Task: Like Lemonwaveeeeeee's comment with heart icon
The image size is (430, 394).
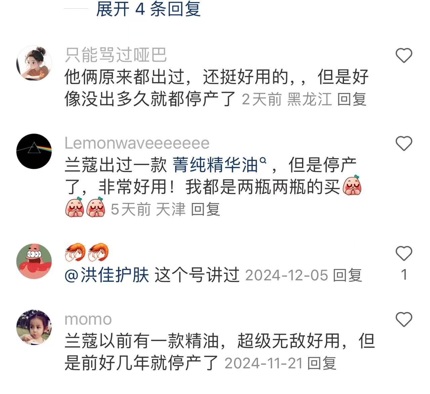Action: 404,144
